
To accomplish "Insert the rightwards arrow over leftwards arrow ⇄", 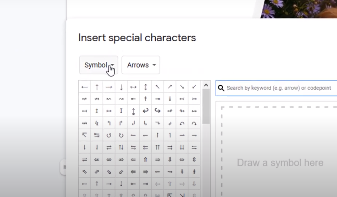I will (109, 147).
